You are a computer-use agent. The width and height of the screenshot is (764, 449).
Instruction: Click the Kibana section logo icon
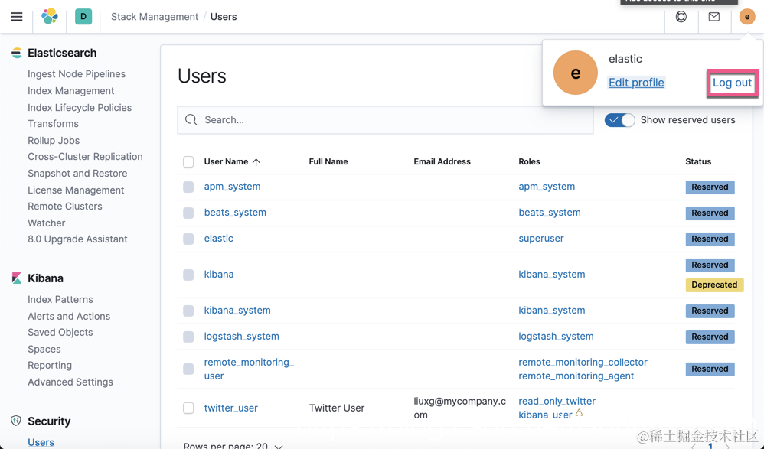tap(17, 278)
